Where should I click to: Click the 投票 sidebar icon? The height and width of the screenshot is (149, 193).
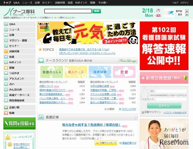pyautogui.click(x=6, y=57)
